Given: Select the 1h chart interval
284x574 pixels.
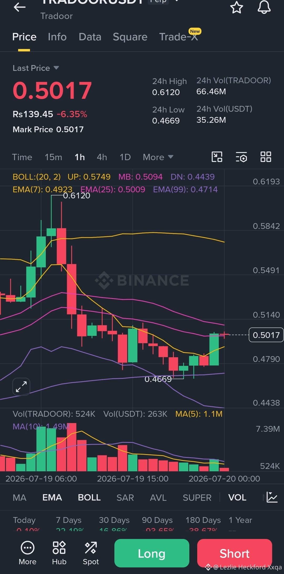Looking at the screenshot, I should click(x=80, y=157).
